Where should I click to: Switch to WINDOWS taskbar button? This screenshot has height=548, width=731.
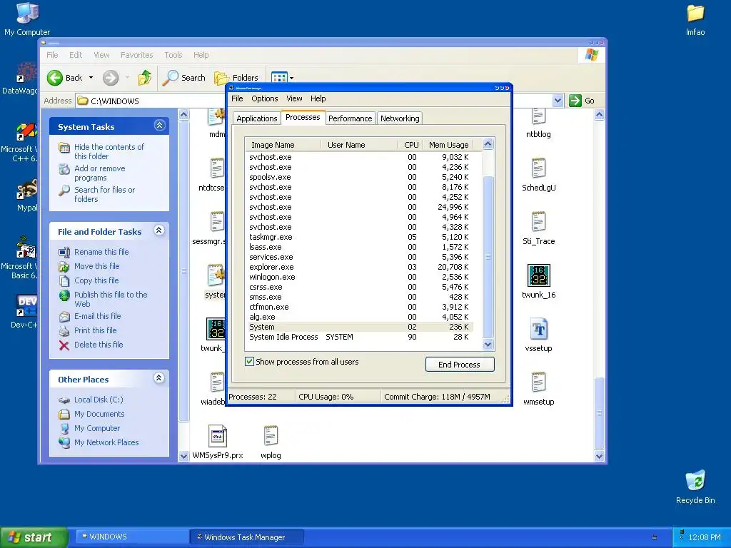tap(132, 537)
